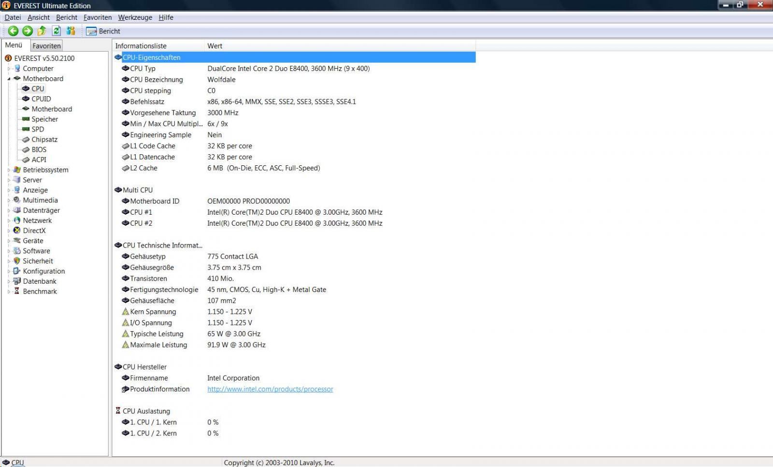Select the Multi CPU group header
The height and width of the screenshot is (467, 773).
[x=295, y=190]
